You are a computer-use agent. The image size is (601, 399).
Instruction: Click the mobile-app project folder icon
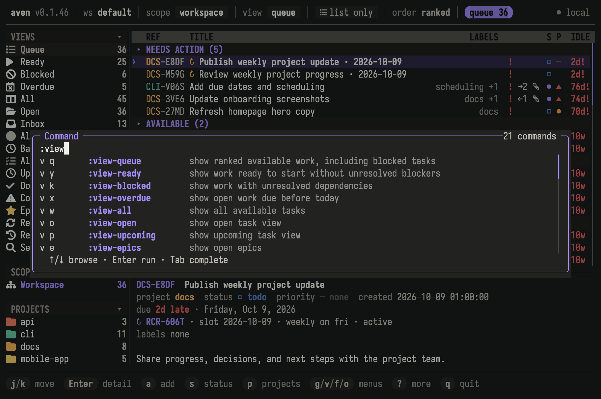point(11,359)
